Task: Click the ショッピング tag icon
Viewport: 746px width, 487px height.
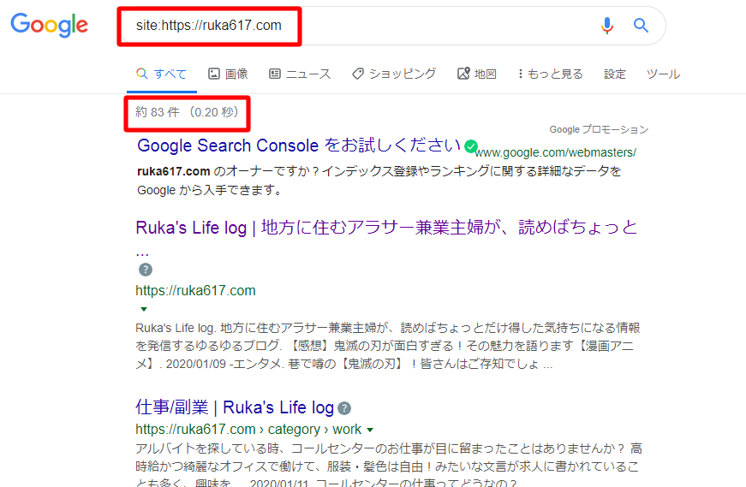Action: pyautogui.click(x=358, y=74)
